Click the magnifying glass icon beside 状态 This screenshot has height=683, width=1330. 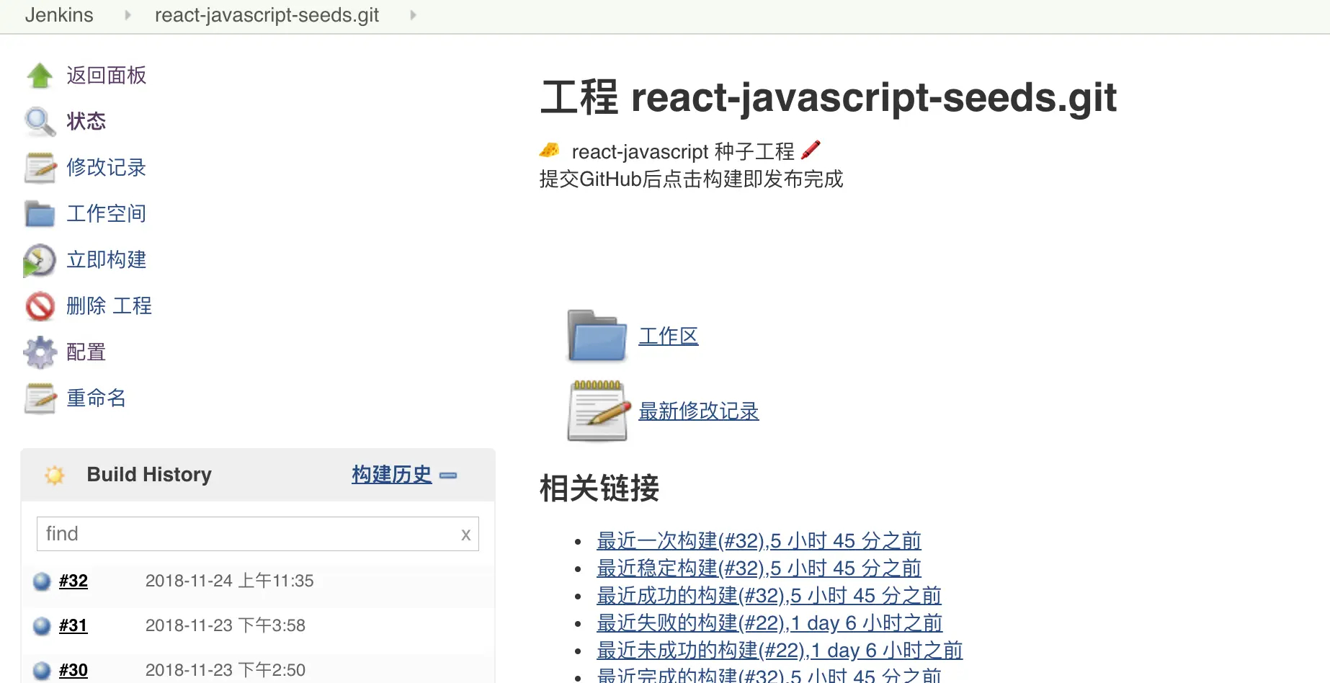tap(40, 122)
